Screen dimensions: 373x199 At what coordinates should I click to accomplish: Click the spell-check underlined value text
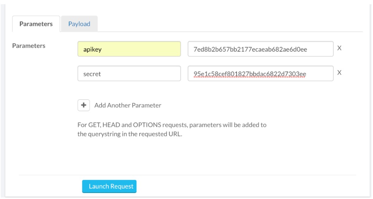click(250, 74)
